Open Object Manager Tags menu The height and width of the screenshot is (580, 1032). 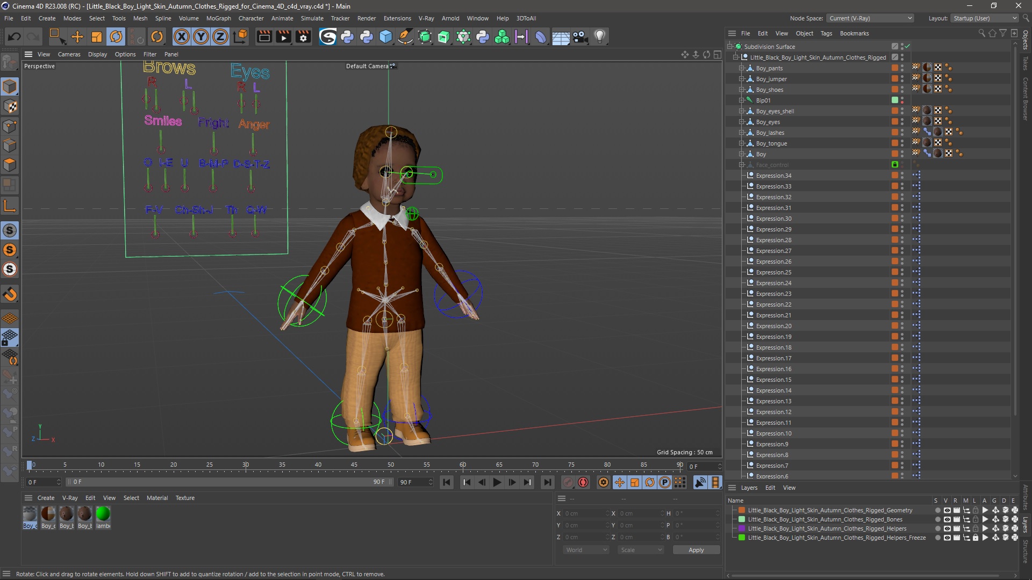(826, 33)
